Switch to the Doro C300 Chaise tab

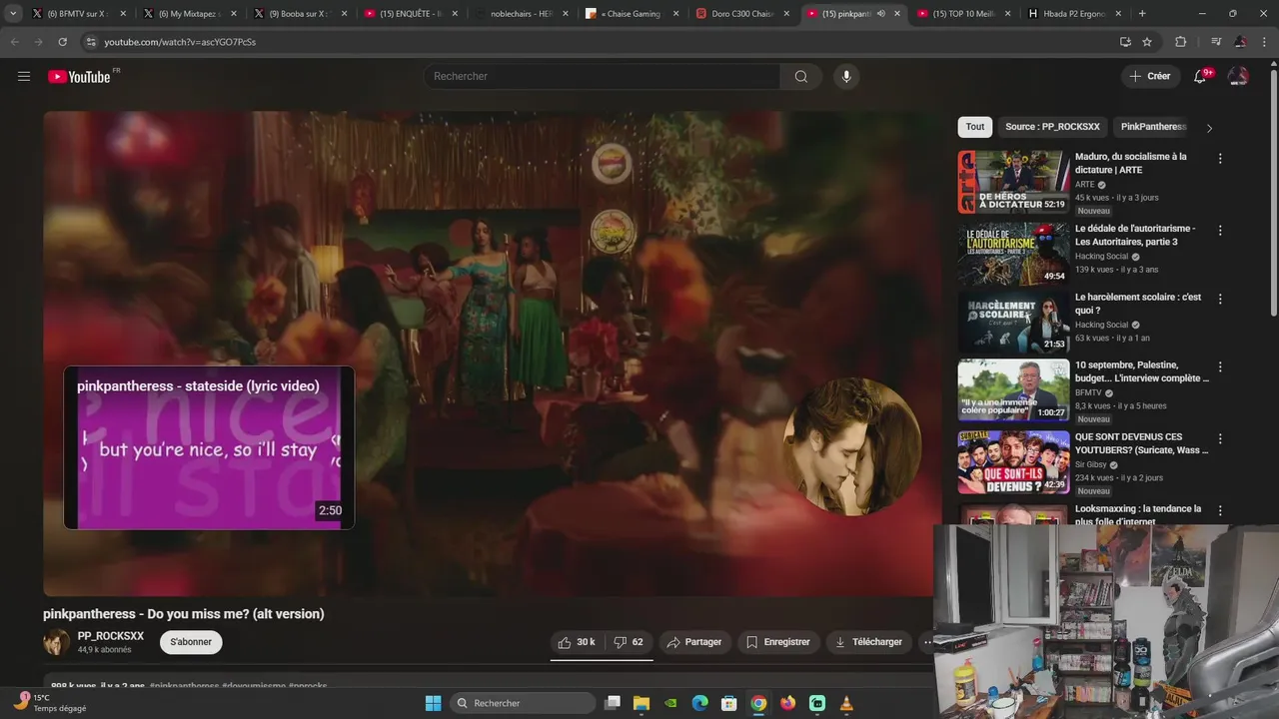(741, 14)
